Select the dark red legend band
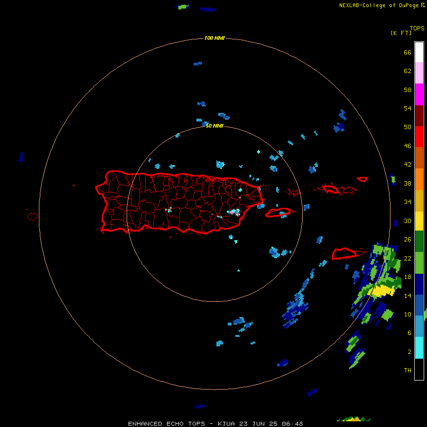The image size is (427, 427). (419, 115)
